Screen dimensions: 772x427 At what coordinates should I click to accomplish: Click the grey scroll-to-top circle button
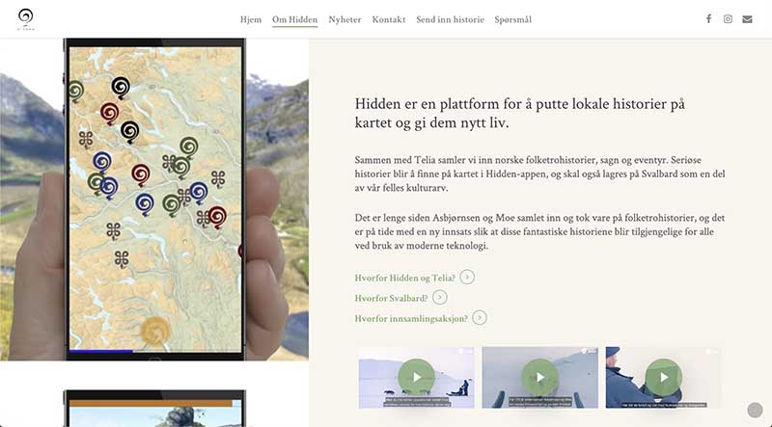point(755,410)
